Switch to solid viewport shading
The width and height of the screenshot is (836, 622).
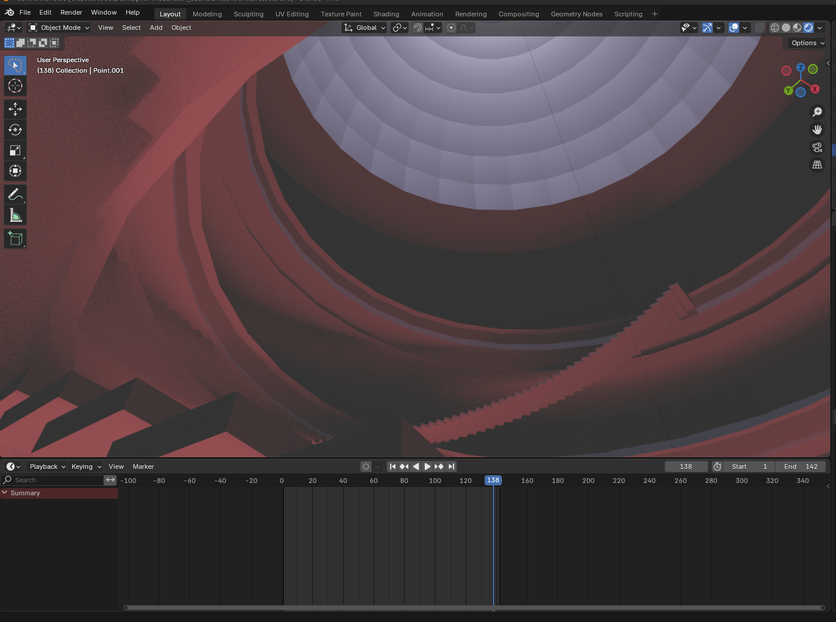(786, 28)
